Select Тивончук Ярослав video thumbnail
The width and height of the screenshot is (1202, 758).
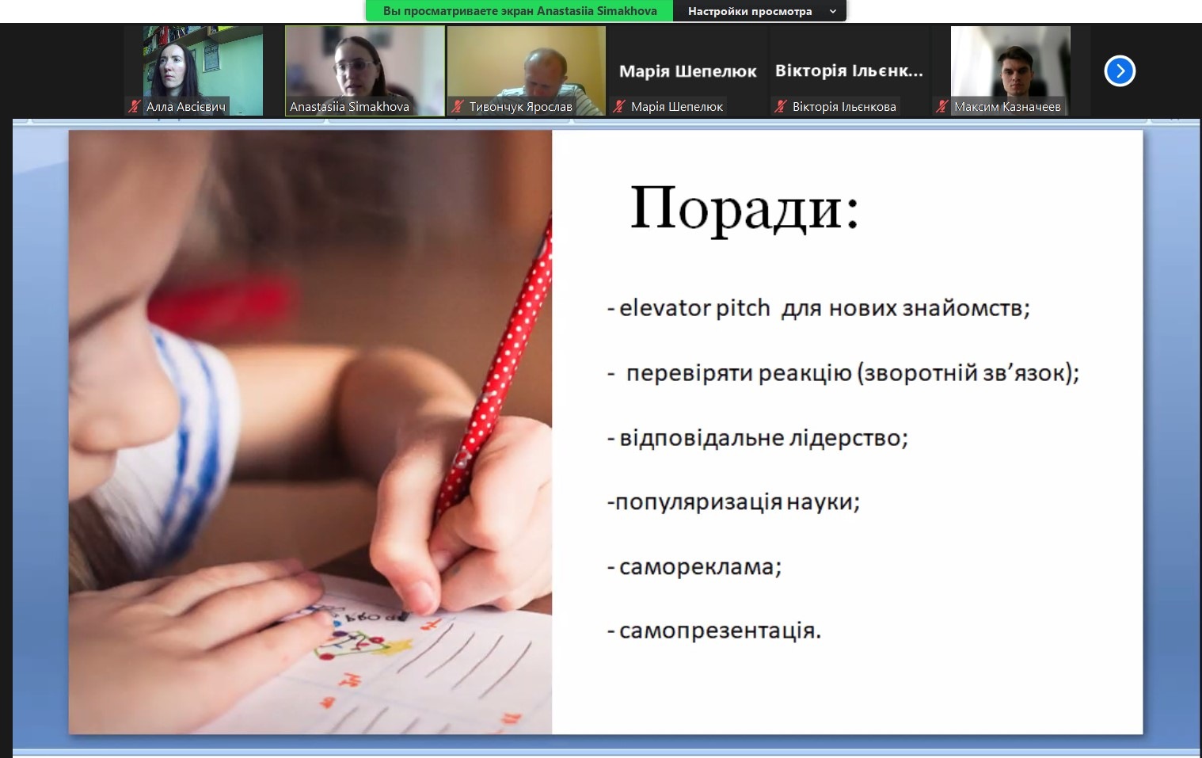(527, 70)
